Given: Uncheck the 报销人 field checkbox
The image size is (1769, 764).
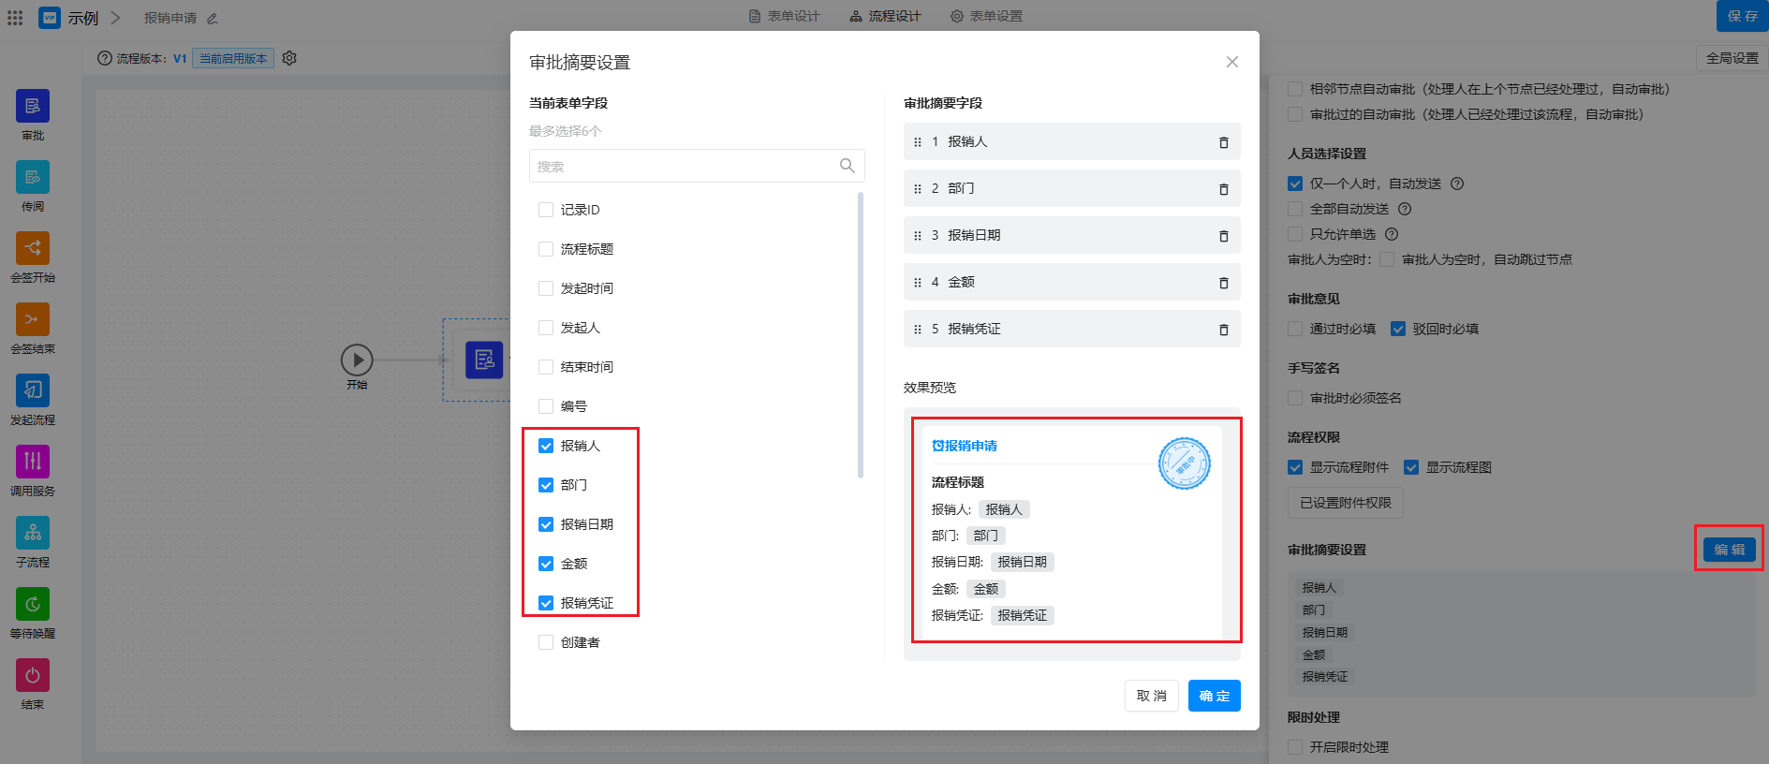Looking at the screenshot, I should (546, 446).
